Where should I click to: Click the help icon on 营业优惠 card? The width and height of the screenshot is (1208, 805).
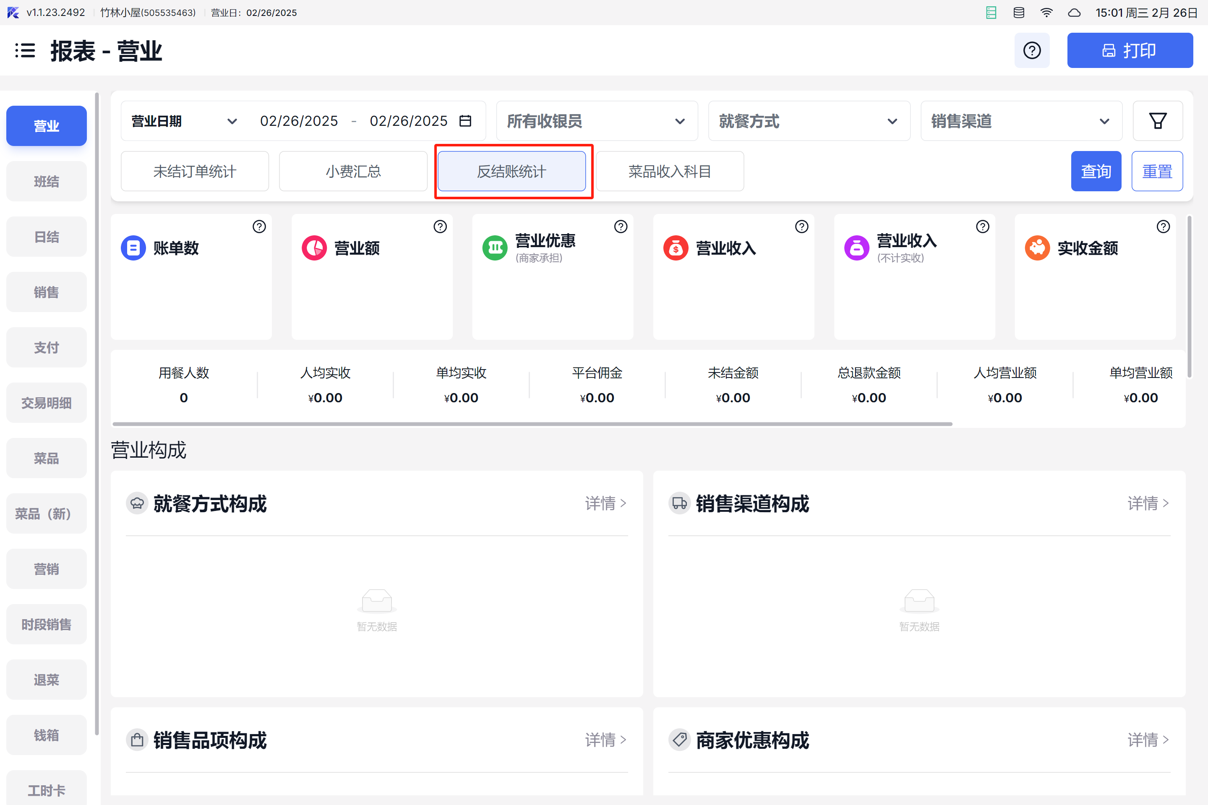click(x=621, y=227)
